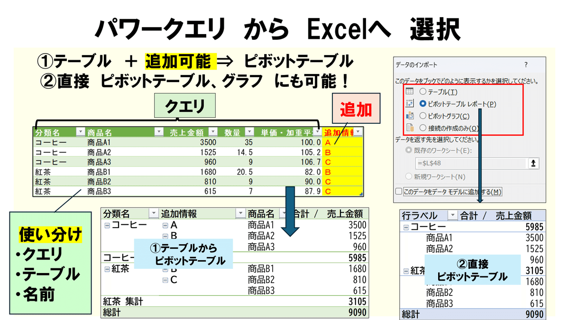569x320 pixels.
Task: Choose the ピボットグラフ(C) radio option
Action: pyautogui.click(x=423, y=116)
